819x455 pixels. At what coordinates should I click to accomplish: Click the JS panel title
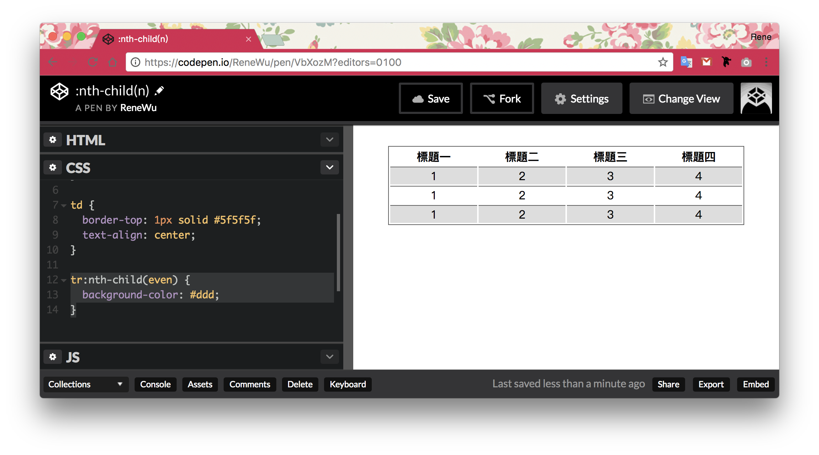pos(73,357)
